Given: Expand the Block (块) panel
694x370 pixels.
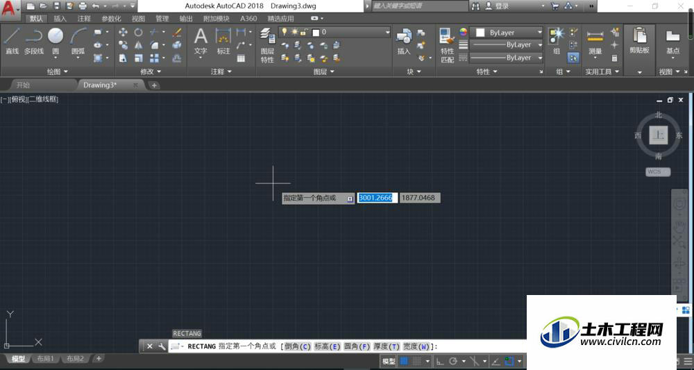Looking at the screenshot, I should tap(414, 72).
